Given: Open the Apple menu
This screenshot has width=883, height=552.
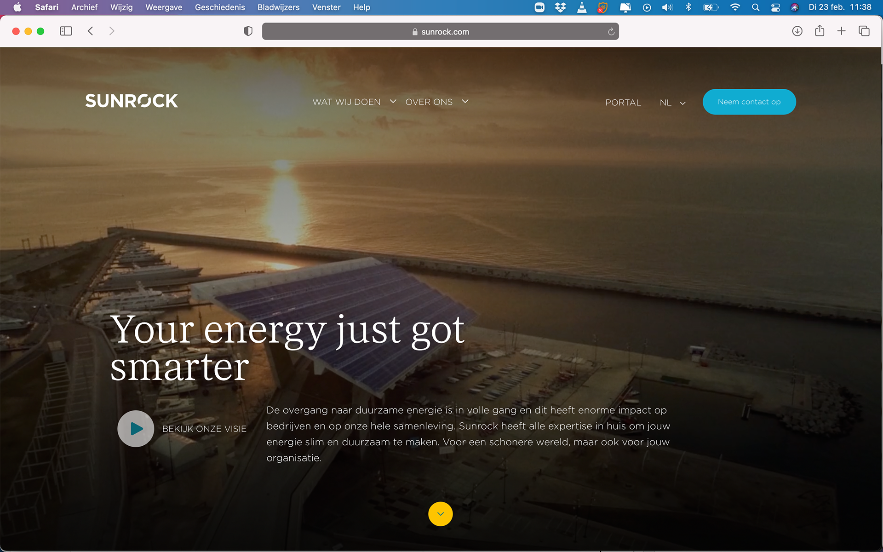Looking at the screenshot, I should coord(17,7).
